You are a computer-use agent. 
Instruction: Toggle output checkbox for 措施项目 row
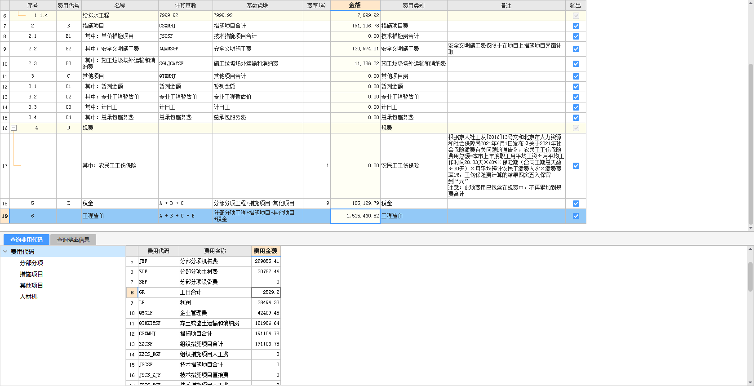(576, 26)
